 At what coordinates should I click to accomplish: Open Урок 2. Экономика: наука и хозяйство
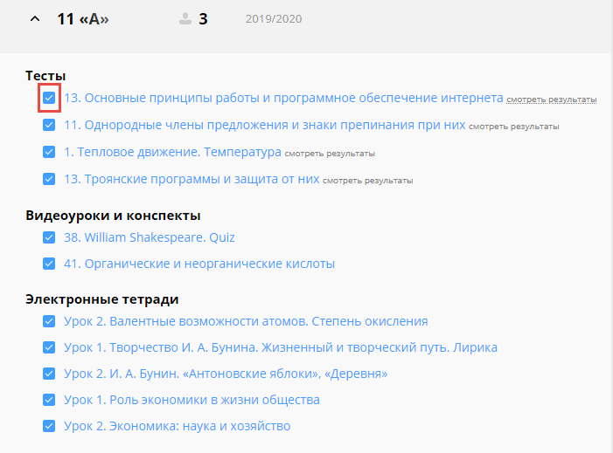(178, 426)
